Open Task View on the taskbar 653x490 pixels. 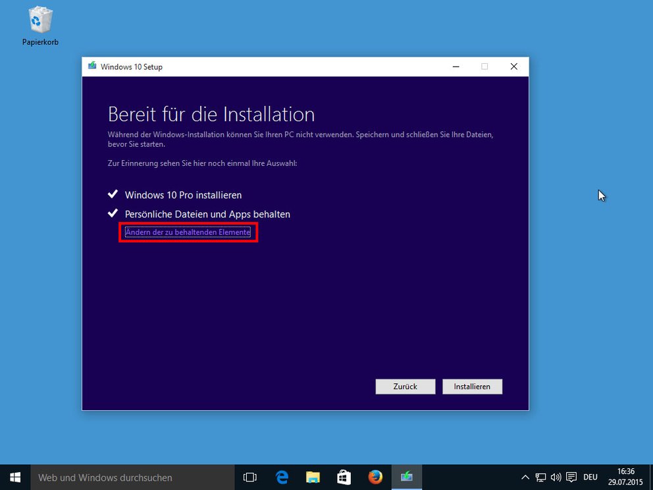250,477
